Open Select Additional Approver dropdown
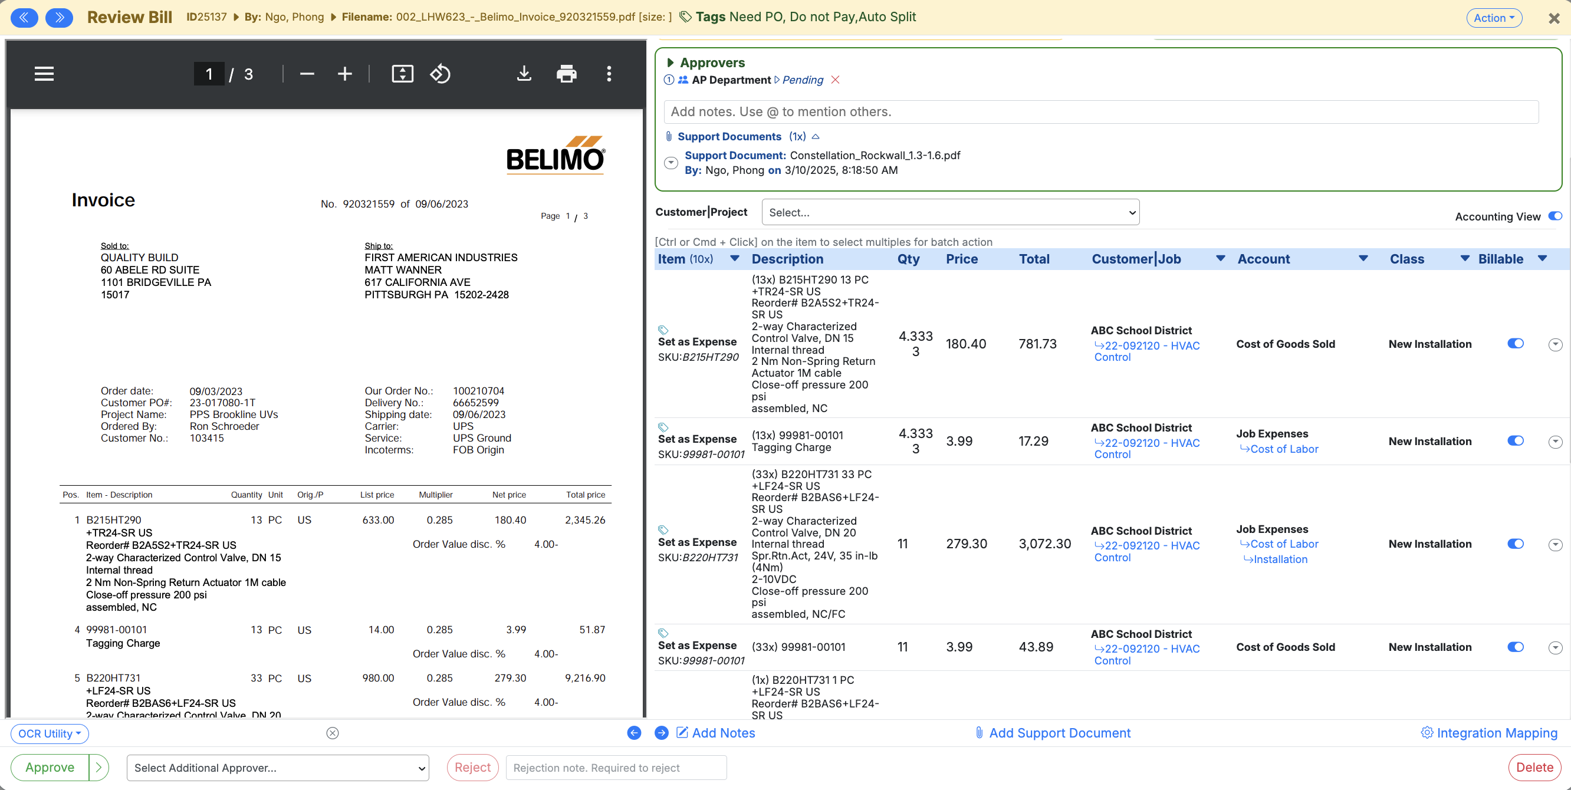 278,768
